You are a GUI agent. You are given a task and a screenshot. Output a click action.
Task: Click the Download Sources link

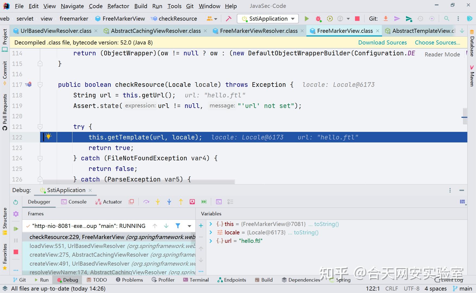pos(382,43)
